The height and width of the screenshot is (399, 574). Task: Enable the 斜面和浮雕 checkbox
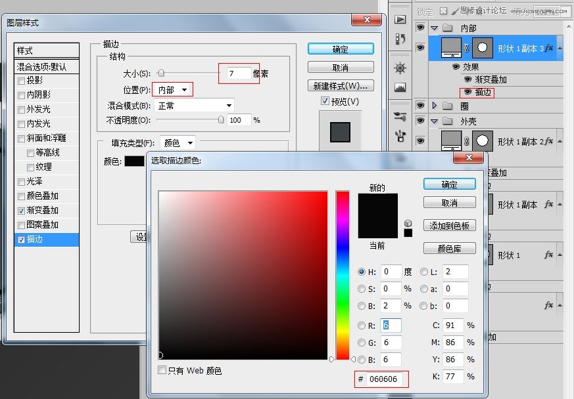[x=21, y=138]
